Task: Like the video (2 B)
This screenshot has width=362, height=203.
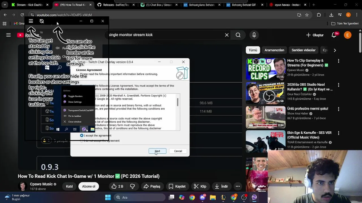Action: pos(117,186)
